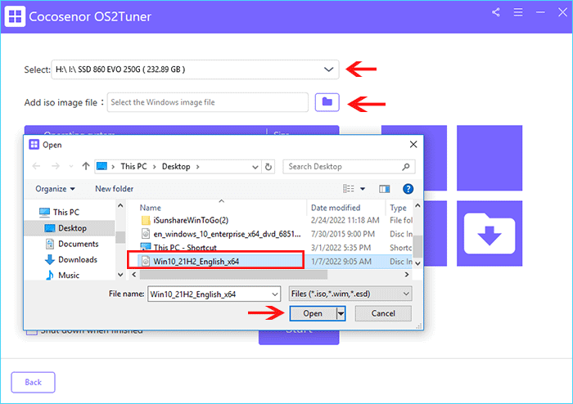Click the Select the Windows image file field
Screen dimensions: 573x404
(208, 102)
